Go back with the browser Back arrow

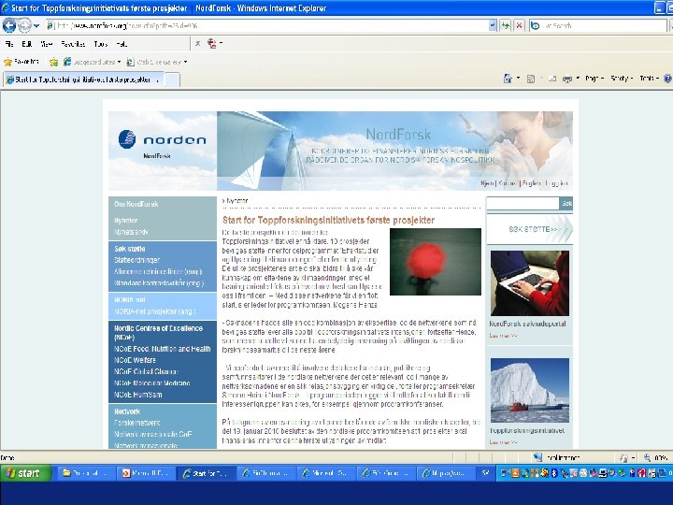click(9, 26)
